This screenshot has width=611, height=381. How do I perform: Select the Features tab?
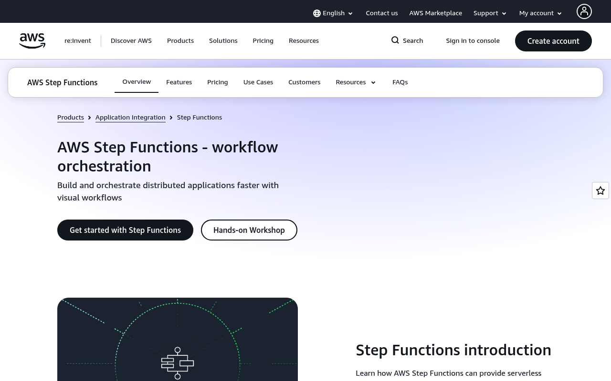click(179, 82)
